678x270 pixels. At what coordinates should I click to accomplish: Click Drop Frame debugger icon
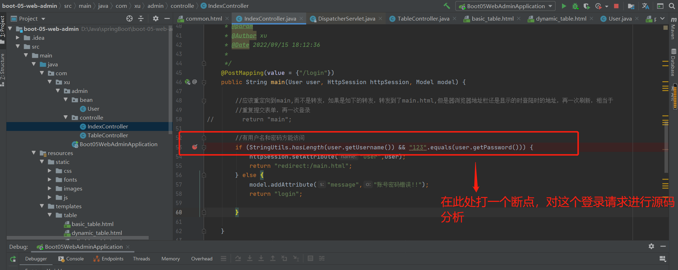click(x=284, y=259)
